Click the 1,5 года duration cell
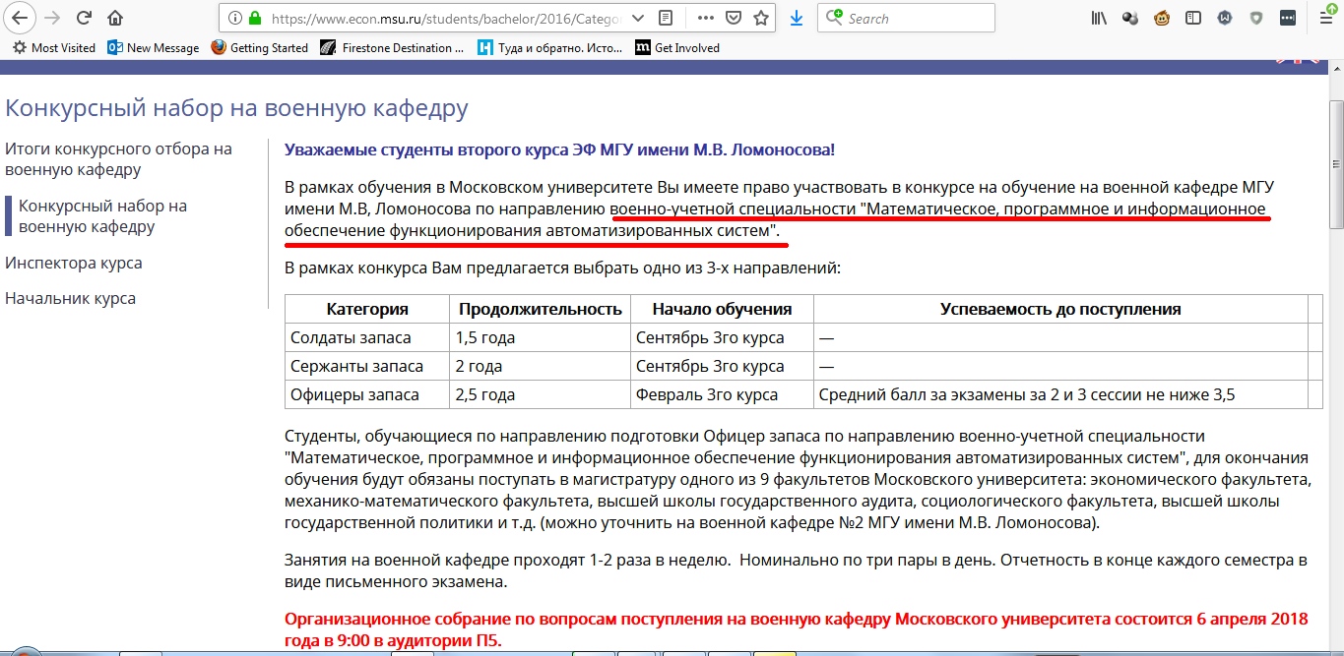1344x656 pixels. coord(541,337)
